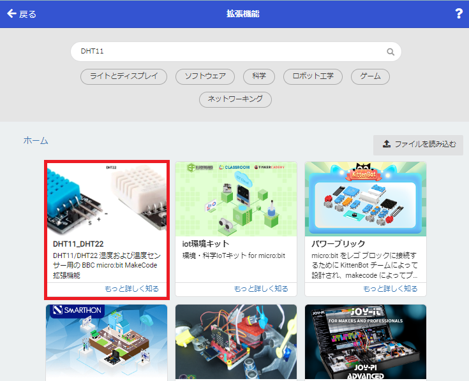Image resolution: width=469 pixels, height=381 pixels.
Task: Select the Smarthon extension card
Action: (x=107, y=343)
